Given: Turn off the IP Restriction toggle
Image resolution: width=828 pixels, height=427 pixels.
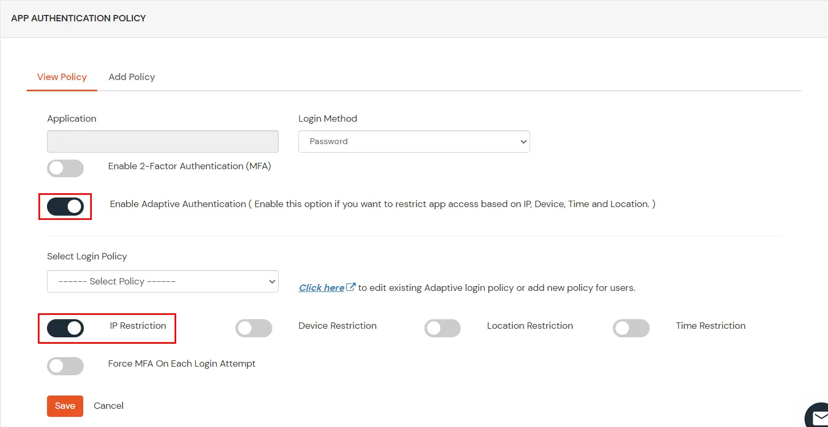Looking at the screenshot, I should (x=66, y=328).
